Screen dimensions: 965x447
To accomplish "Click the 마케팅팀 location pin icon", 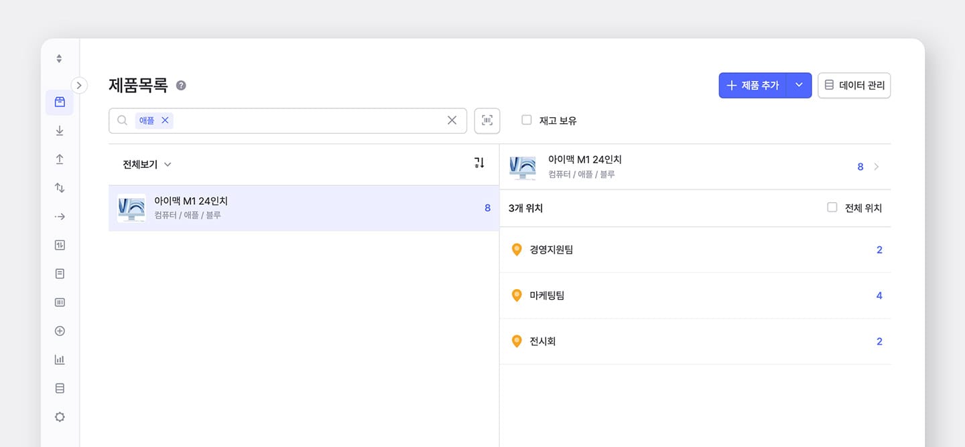I will click(517, 295).
